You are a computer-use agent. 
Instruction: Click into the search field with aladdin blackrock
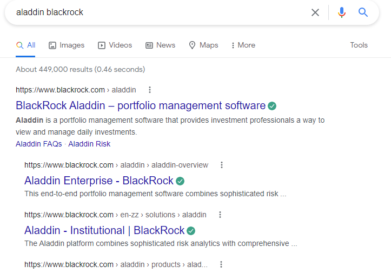coord(157,12)
